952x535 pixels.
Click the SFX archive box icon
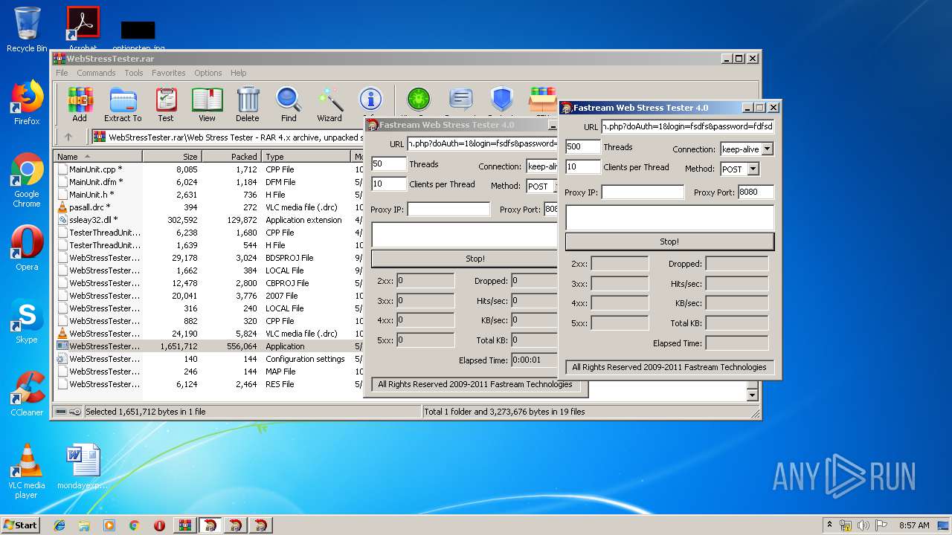click(x=543, y=100)
